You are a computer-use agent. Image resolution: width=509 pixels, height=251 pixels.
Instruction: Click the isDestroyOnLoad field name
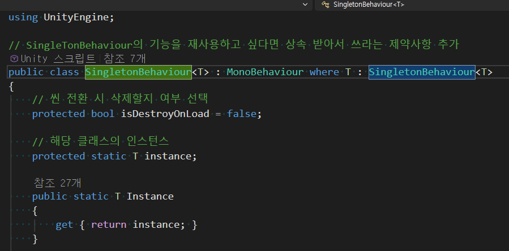165,114
